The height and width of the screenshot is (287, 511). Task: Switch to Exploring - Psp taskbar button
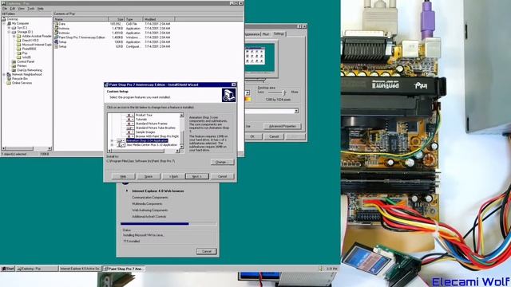[x=37, y=269]
